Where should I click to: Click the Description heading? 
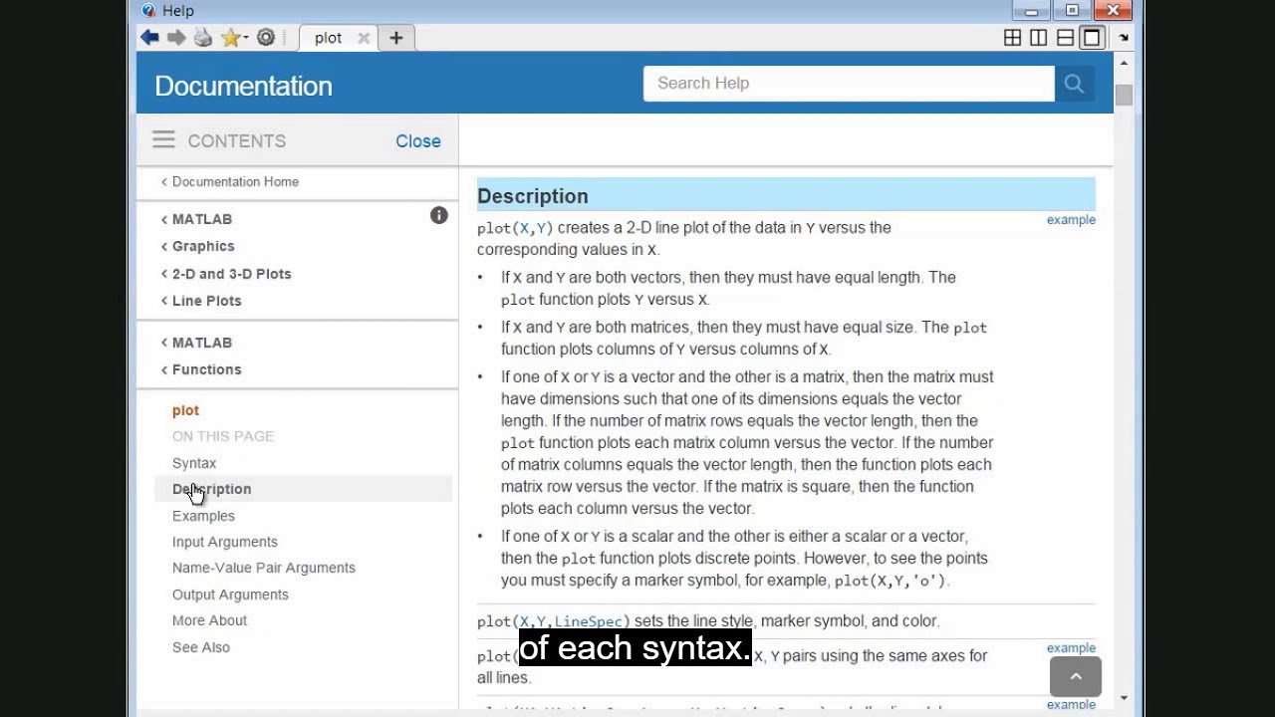coord(533,196)
